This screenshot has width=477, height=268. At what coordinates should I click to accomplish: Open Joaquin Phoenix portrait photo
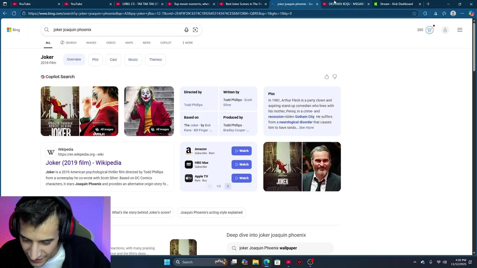[322, 167]
